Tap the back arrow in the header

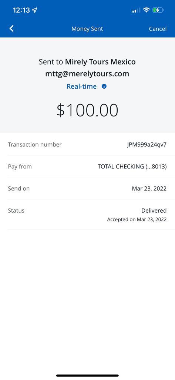tap(11, 29)
